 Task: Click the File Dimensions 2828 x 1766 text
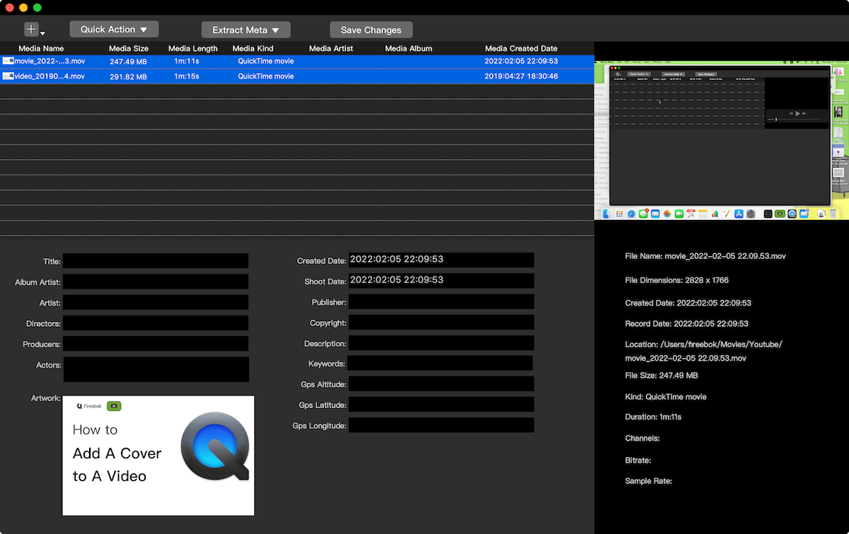pyautogui.click(x=677, y=280)
